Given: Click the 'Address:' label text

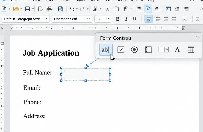Looking at the screenshot, I should point(34,116).
